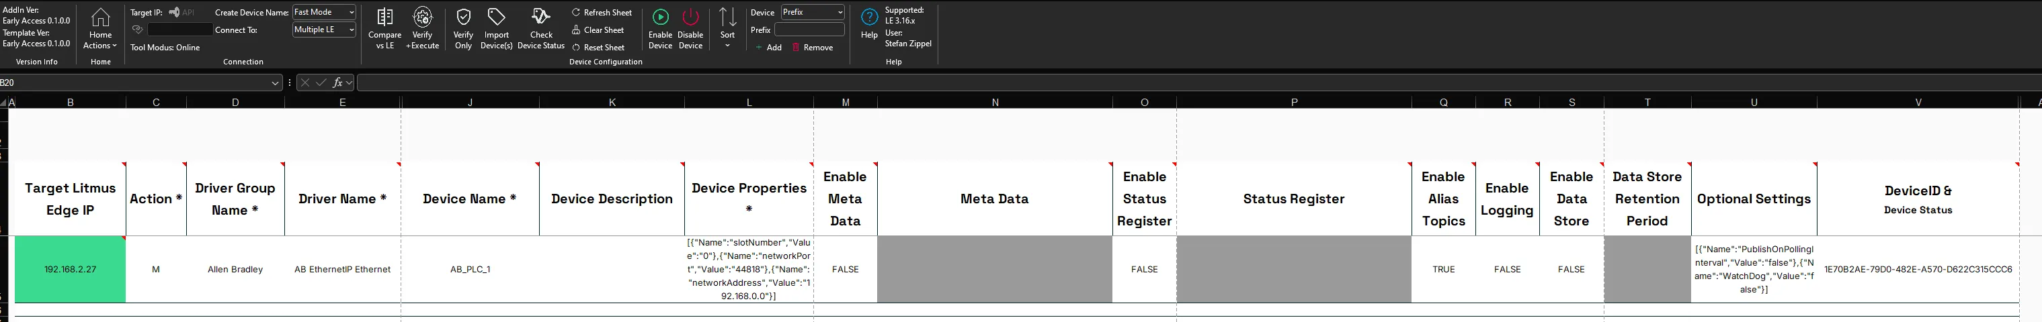Click the Driver Group Name * header cell

coord(235,199)
